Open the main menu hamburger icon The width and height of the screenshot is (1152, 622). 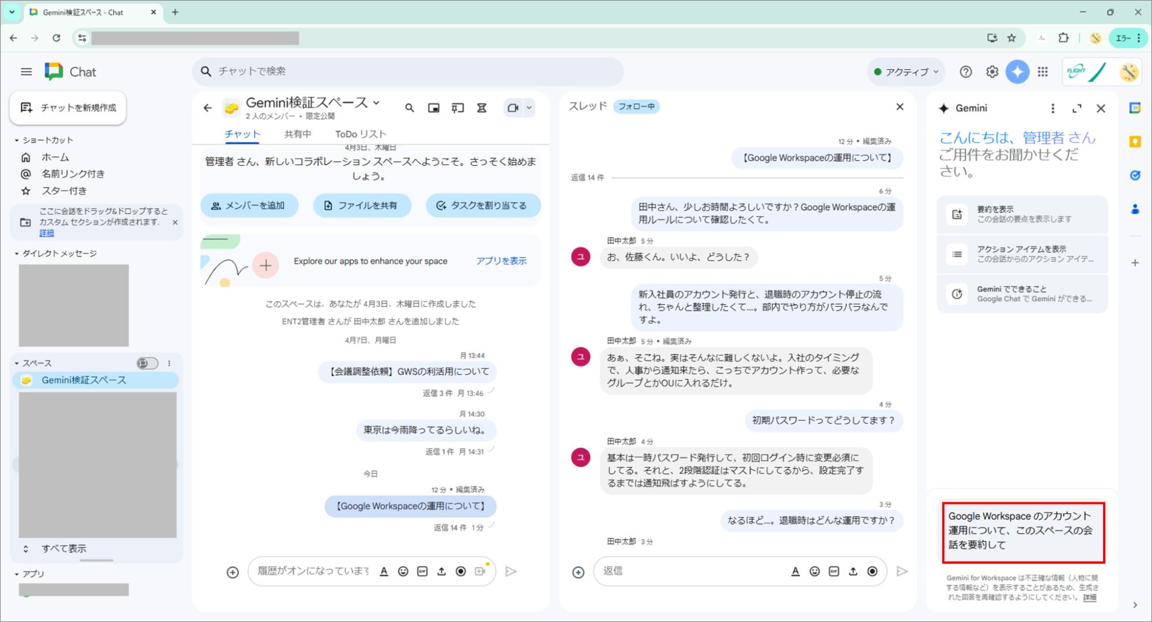26,72
